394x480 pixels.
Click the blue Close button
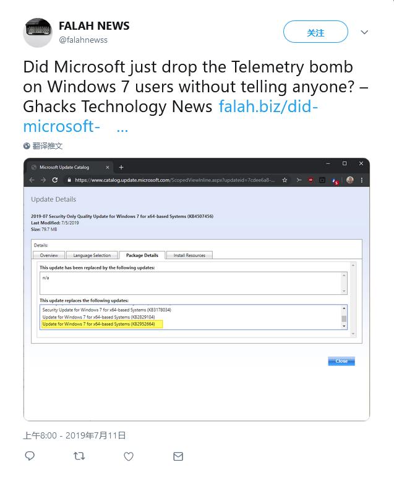coord(341,361)
